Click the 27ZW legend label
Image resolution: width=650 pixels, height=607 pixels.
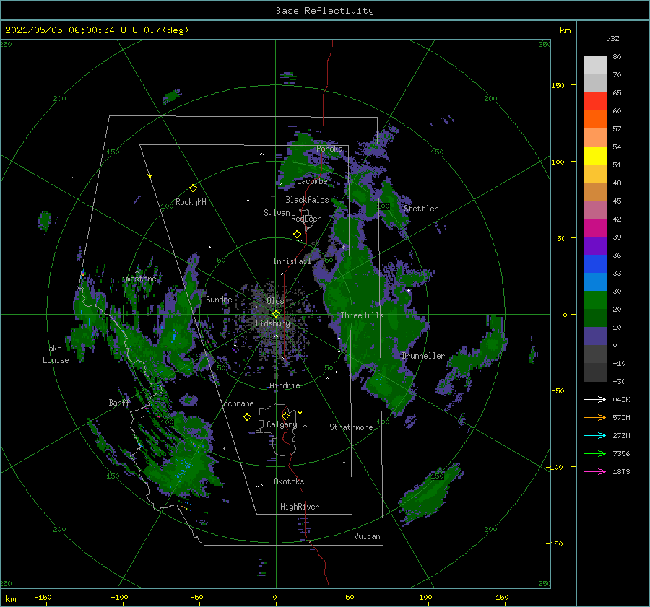pos(621,436)
